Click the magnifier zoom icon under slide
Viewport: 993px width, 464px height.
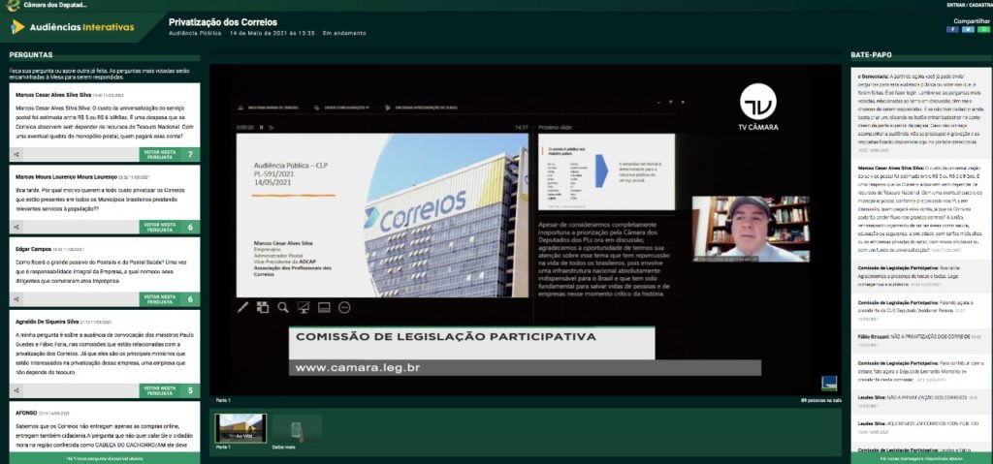(x=283, y=307)
